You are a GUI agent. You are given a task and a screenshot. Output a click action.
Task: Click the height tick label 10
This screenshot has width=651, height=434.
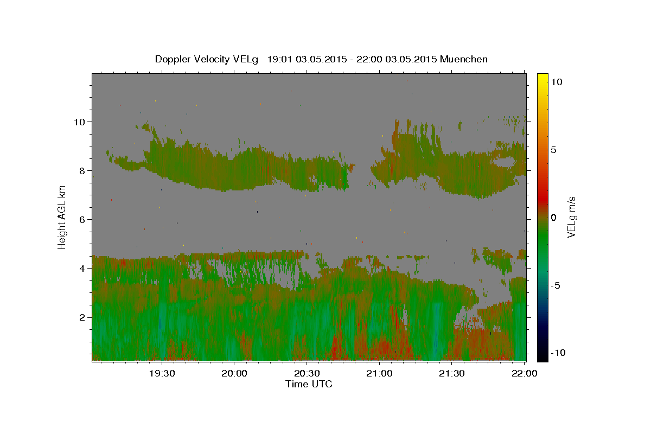click(79, 122)
